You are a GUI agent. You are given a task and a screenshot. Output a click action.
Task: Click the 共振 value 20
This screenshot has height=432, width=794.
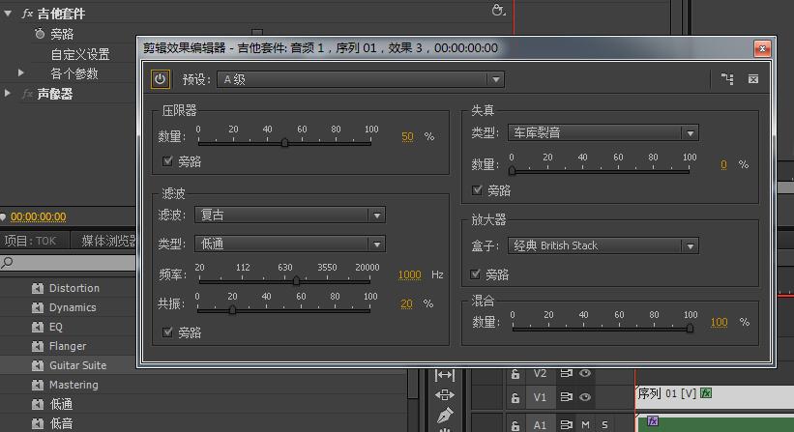(x=406, y=303)
